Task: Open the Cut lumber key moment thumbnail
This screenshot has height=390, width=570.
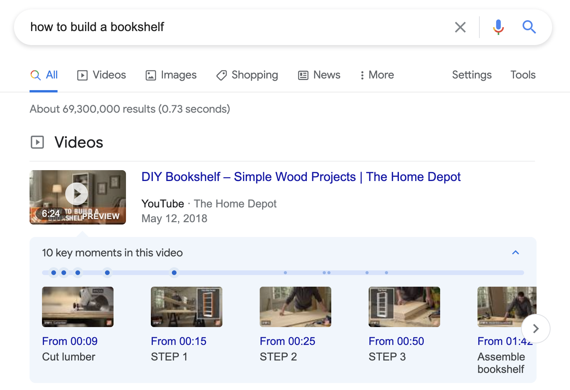Action: point(78,307)
